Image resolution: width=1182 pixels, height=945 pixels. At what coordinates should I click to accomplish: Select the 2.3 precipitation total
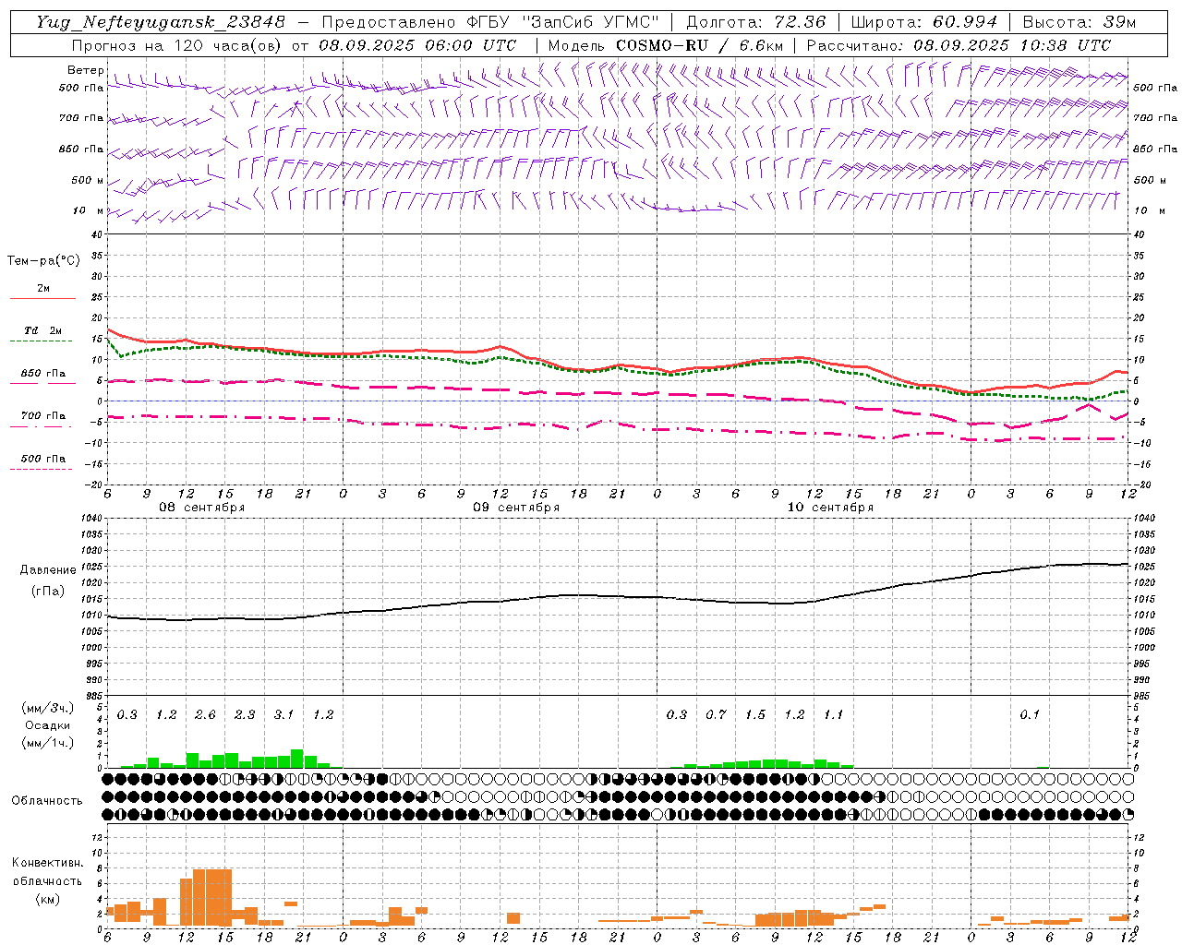coord(245,714)
